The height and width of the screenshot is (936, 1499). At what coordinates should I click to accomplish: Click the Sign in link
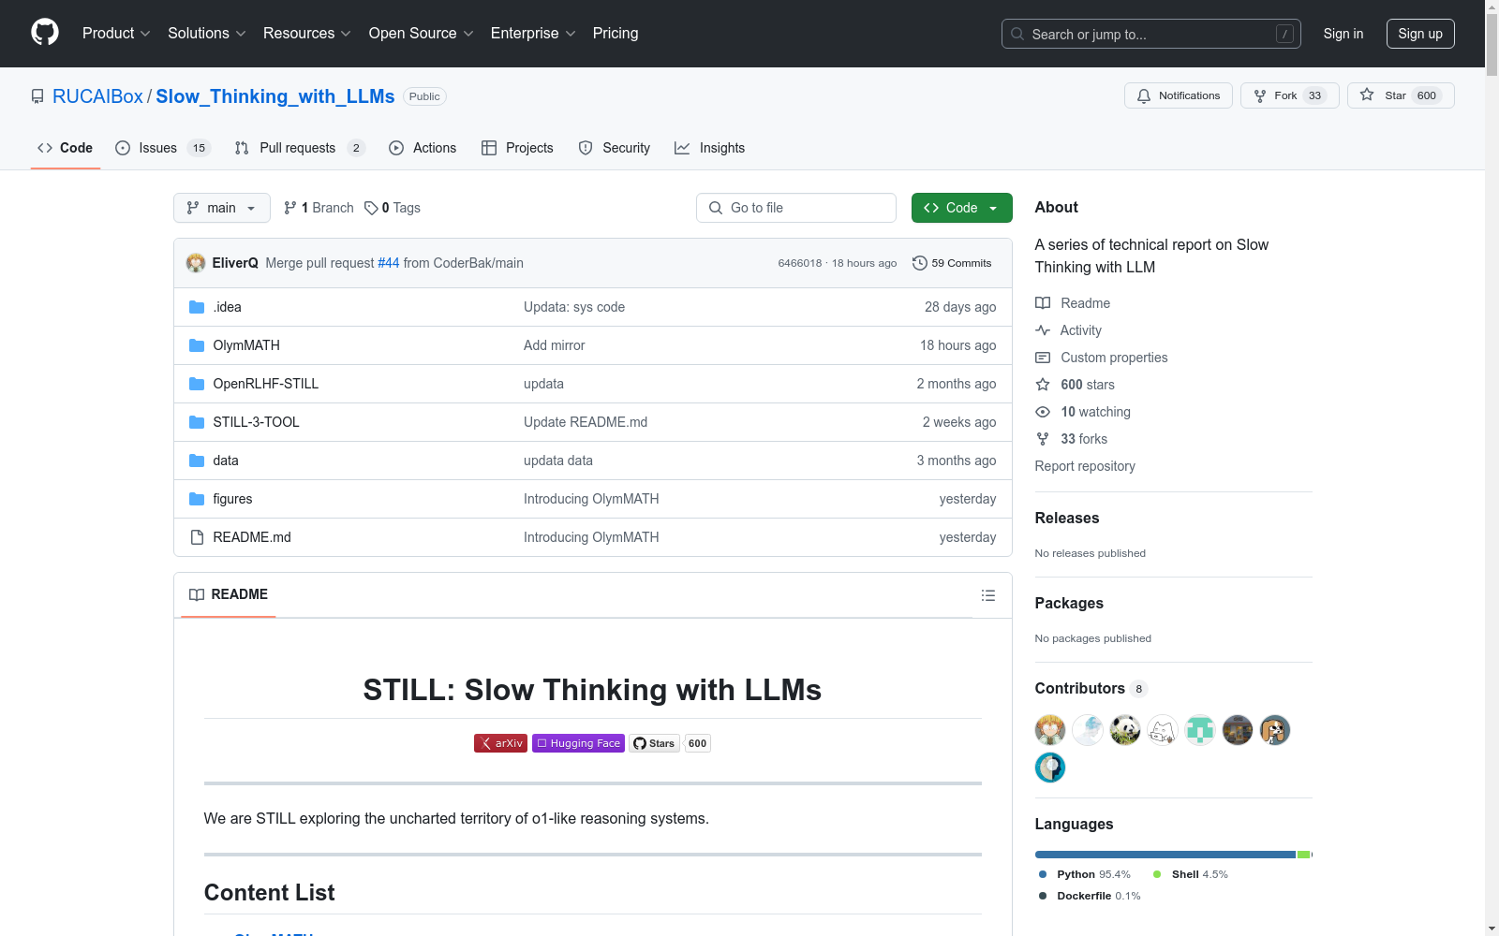coord(1343,34)
